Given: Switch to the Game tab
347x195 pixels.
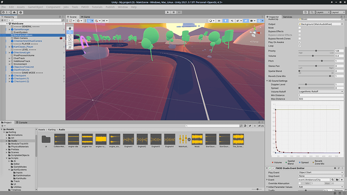Looking at the screenshot, I should [x=85, y=17].
